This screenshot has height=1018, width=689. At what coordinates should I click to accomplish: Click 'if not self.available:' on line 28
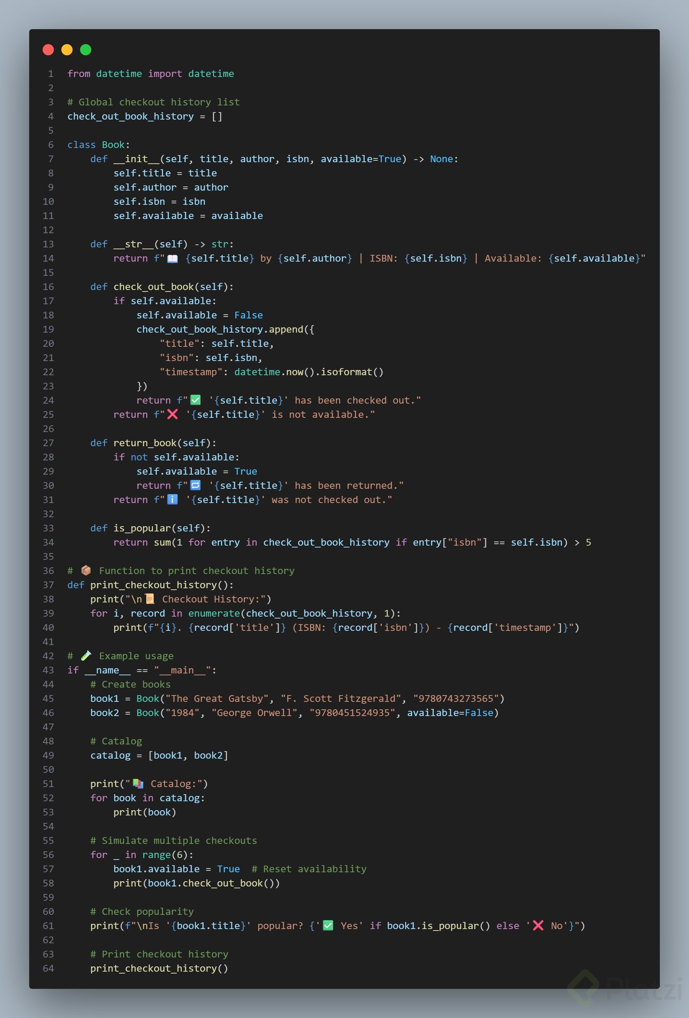(177, 457)
